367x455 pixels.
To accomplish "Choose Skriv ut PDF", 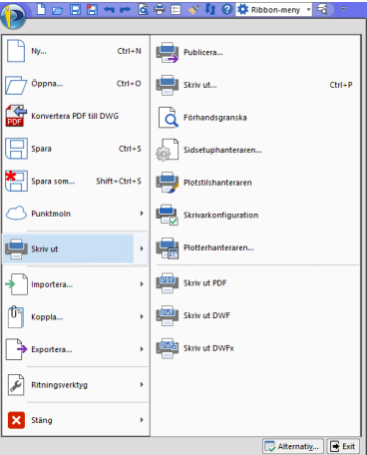I will tap(255, 283).
